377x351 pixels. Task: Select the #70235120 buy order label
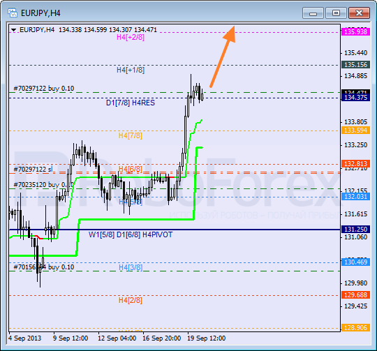coord(44,185)
